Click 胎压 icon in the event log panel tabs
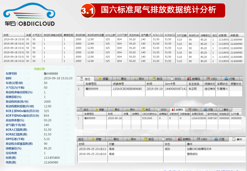Screen dimensions: 247x171 click(x=146, y=139)
